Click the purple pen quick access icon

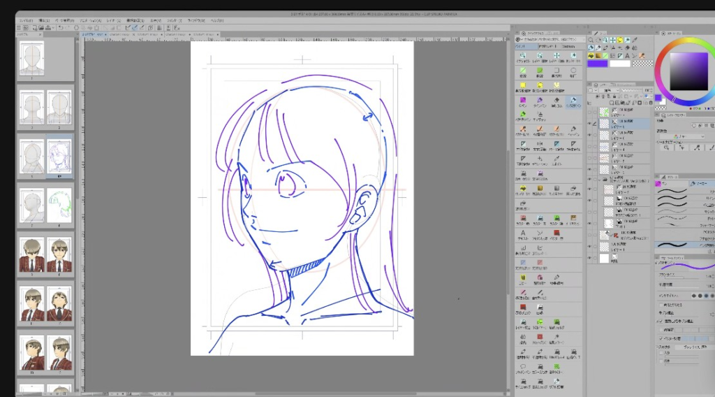pos(540,101)
